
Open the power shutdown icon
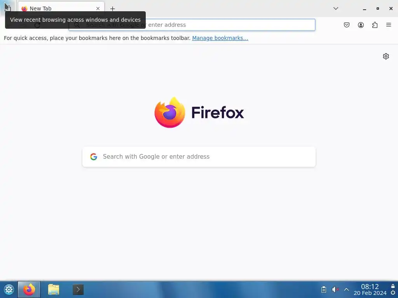tap(393, 293)
